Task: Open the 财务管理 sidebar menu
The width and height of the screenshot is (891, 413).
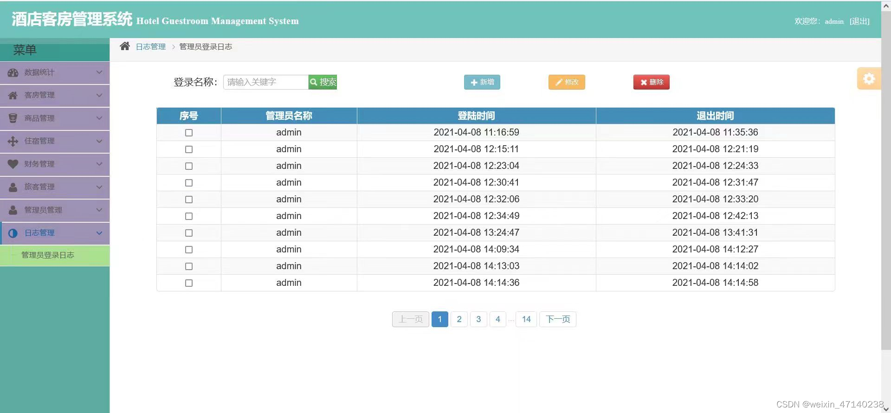Action: (x=55, y=164)
